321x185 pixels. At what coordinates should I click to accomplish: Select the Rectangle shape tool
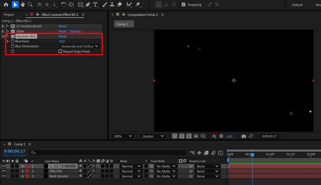tap(80, 4)
